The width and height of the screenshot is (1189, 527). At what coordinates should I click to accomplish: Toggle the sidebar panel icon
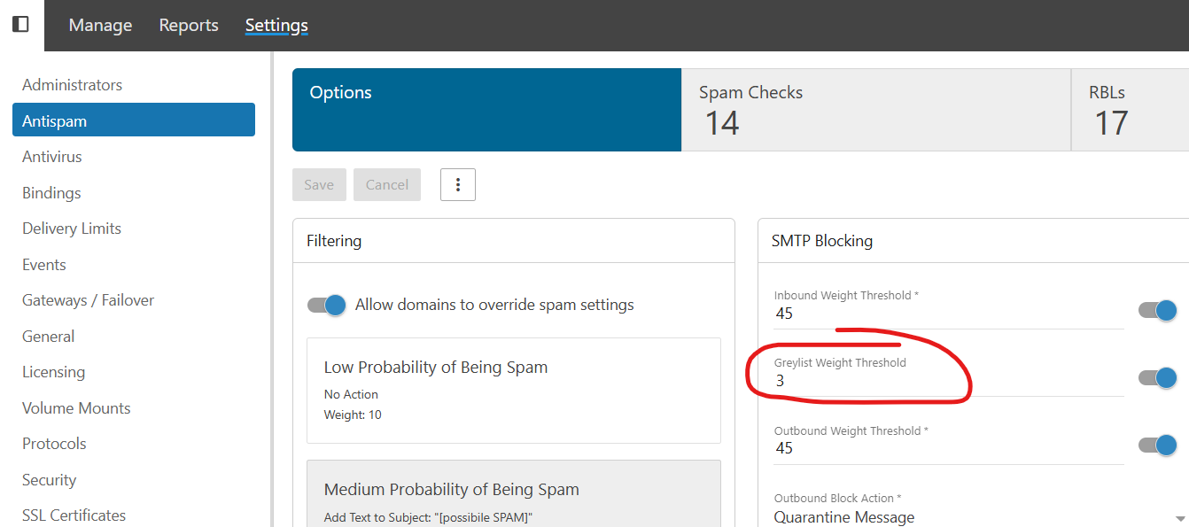pos(20,25)
